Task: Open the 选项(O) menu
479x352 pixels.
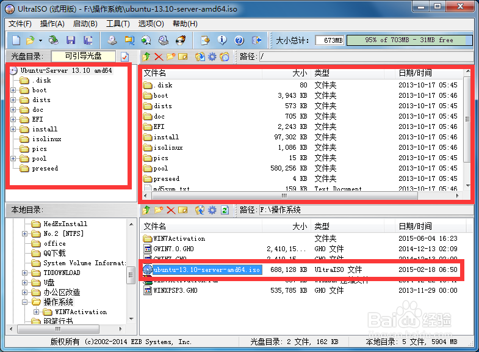Action: [x=151, y=24]
